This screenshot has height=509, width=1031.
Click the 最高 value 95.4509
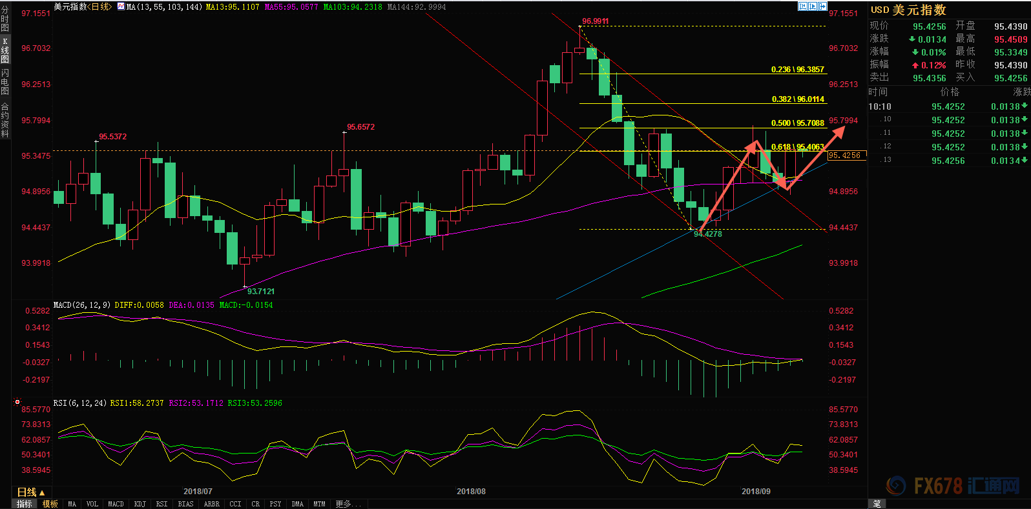pyautogui.click(x=1010, y=39)
